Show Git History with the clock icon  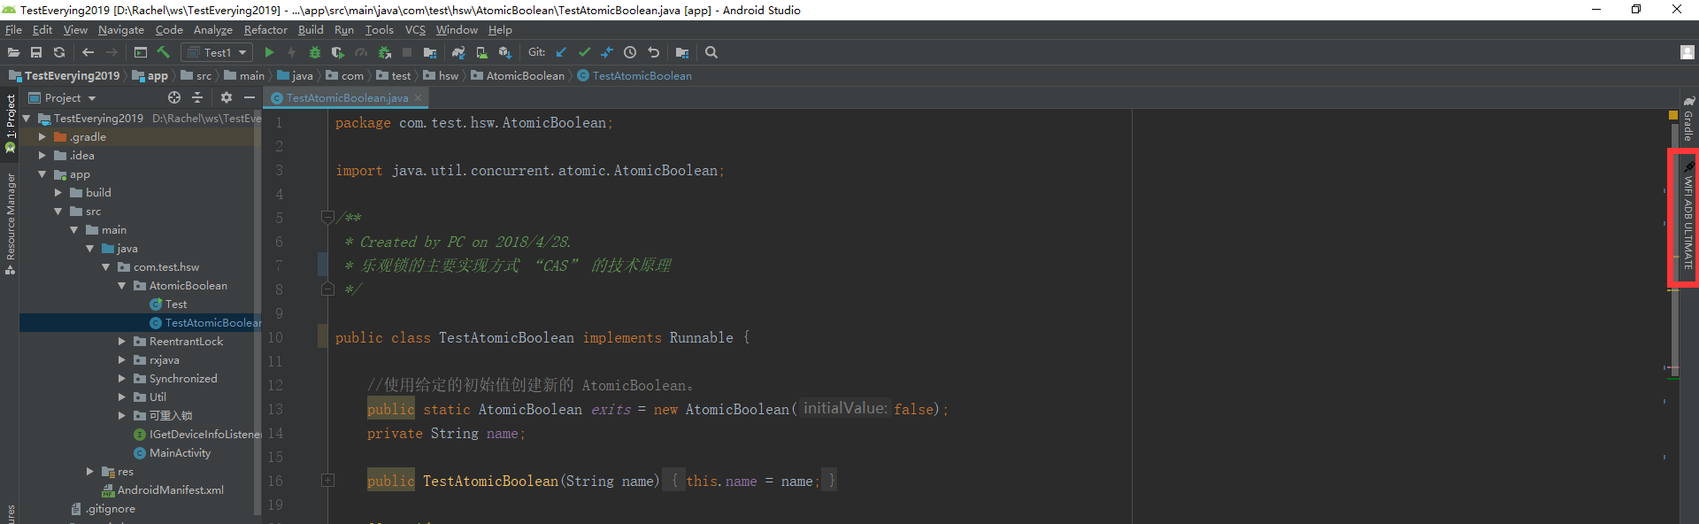tap(630, 53)
